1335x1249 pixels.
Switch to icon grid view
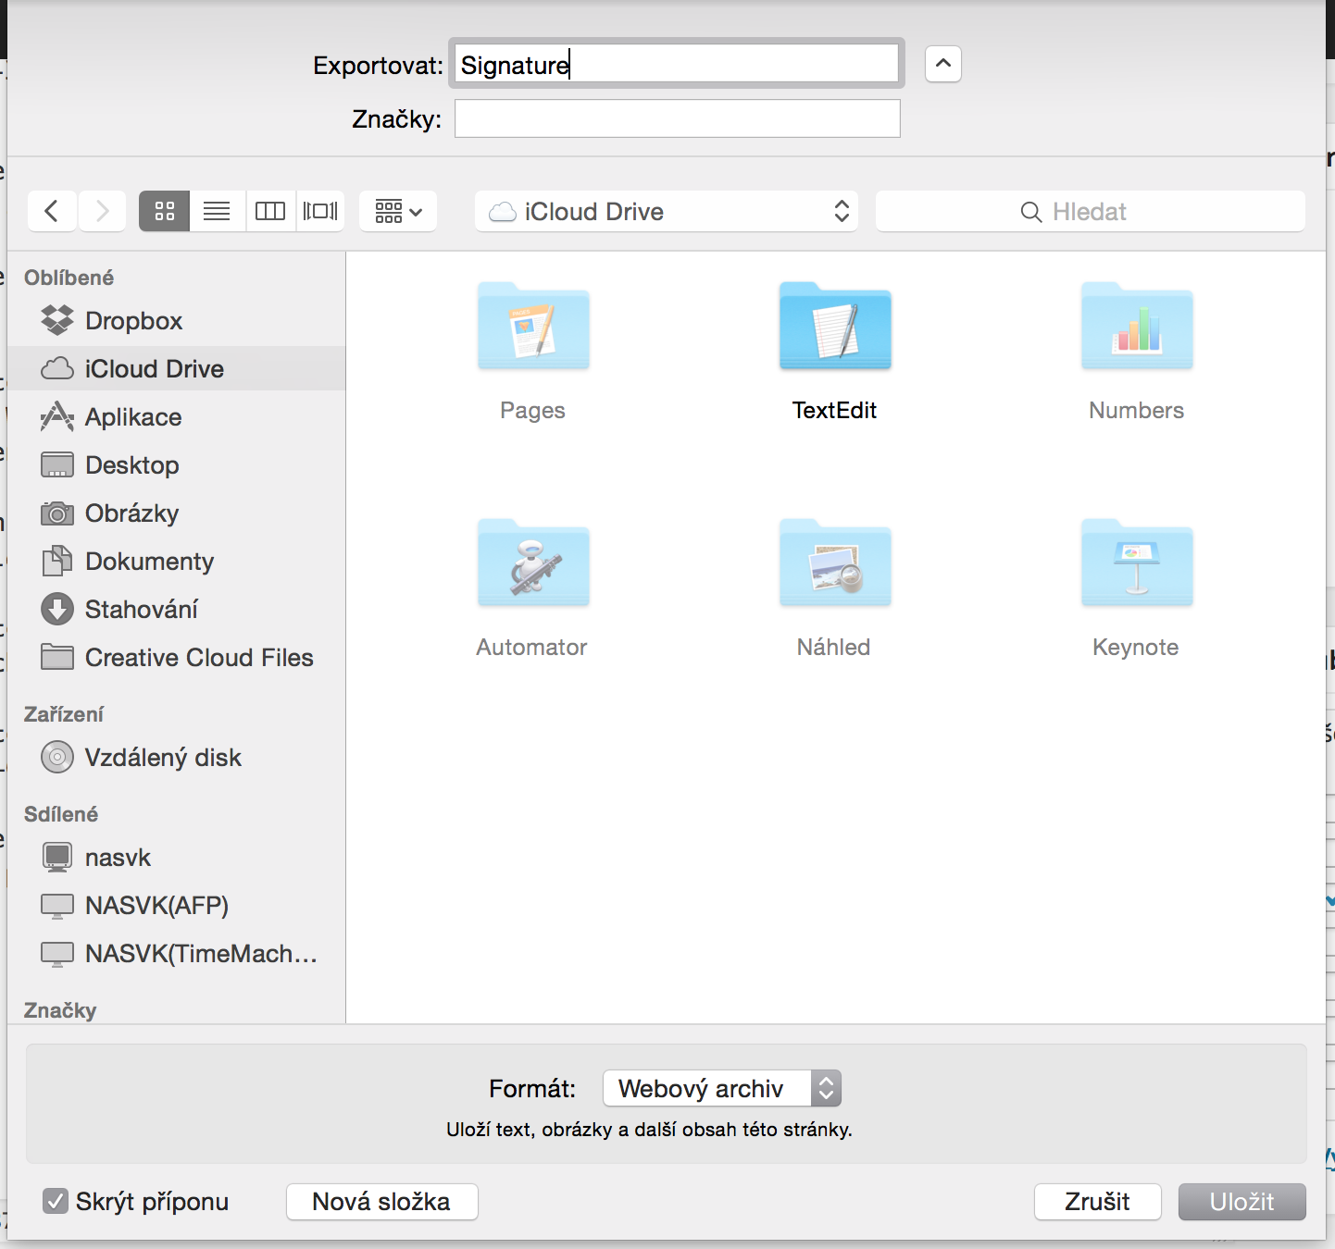pyautogui.click(x=165, y=211)
